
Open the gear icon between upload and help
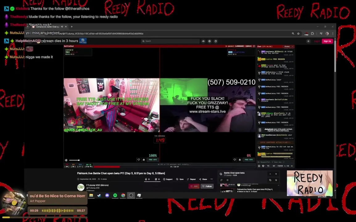209,41
